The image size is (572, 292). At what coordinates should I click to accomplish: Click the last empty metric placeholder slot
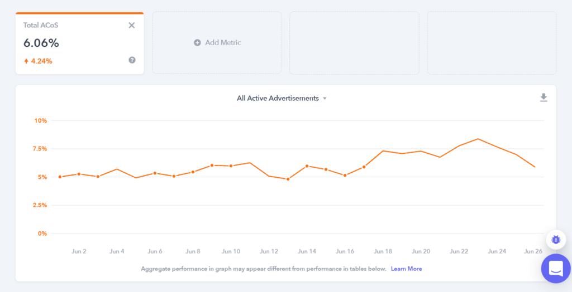tap(492, 43)
